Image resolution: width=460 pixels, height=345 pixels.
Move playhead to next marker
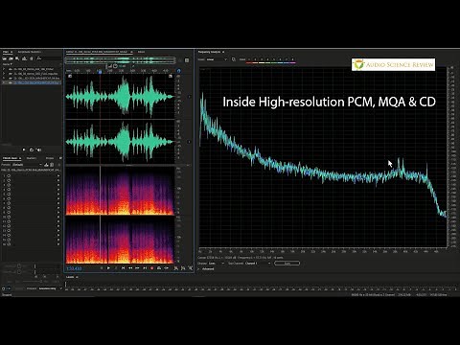[x=145, y=268]
